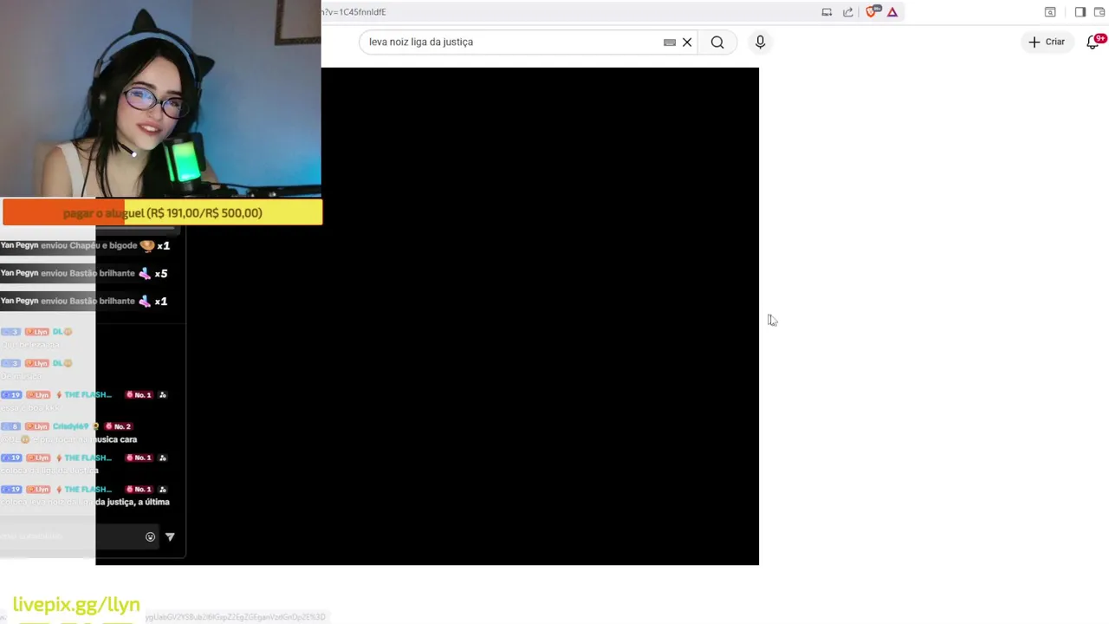
Task: Open the emoji picker in chat input
Action: pyautogui.click(x=150, y=537)
